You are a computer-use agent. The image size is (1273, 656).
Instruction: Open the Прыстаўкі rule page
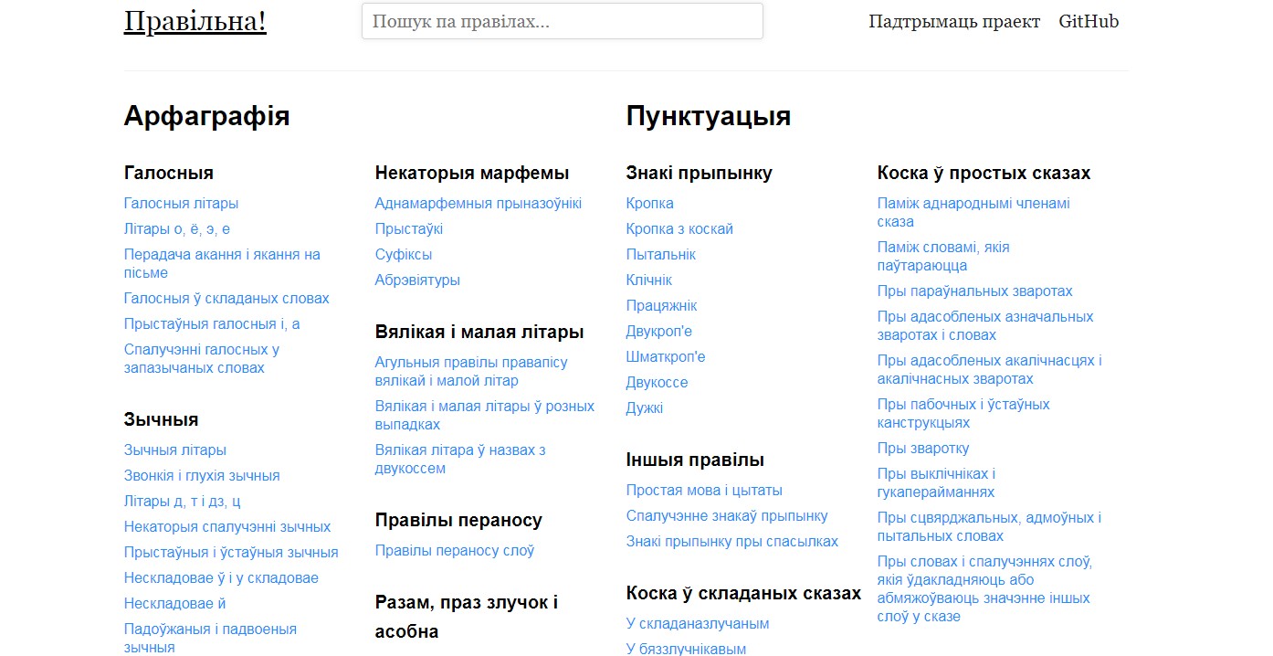click(x=408, y=229)
